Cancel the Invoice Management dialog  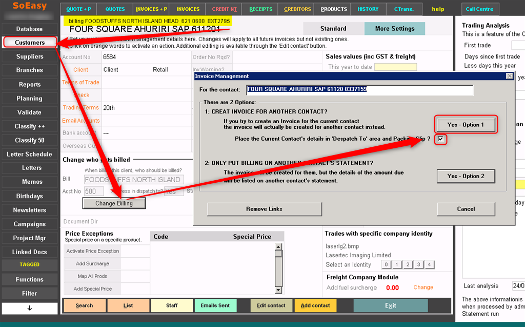(466, 209)
